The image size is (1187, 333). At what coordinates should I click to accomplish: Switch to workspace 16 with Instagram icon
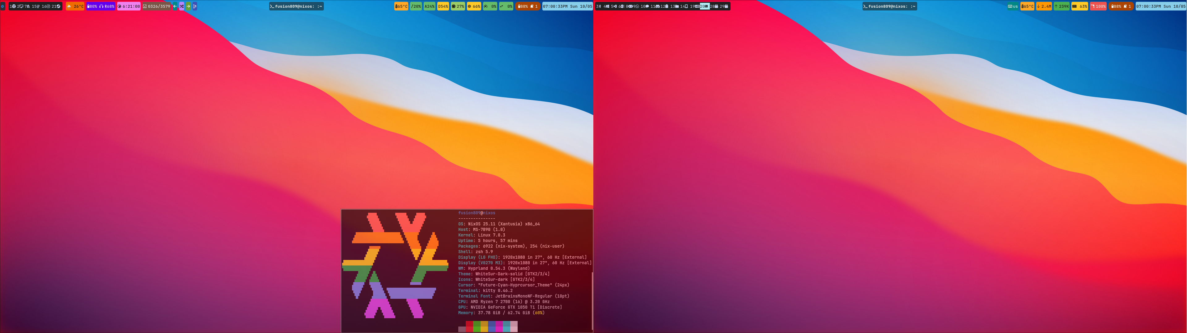click(46, 6)
